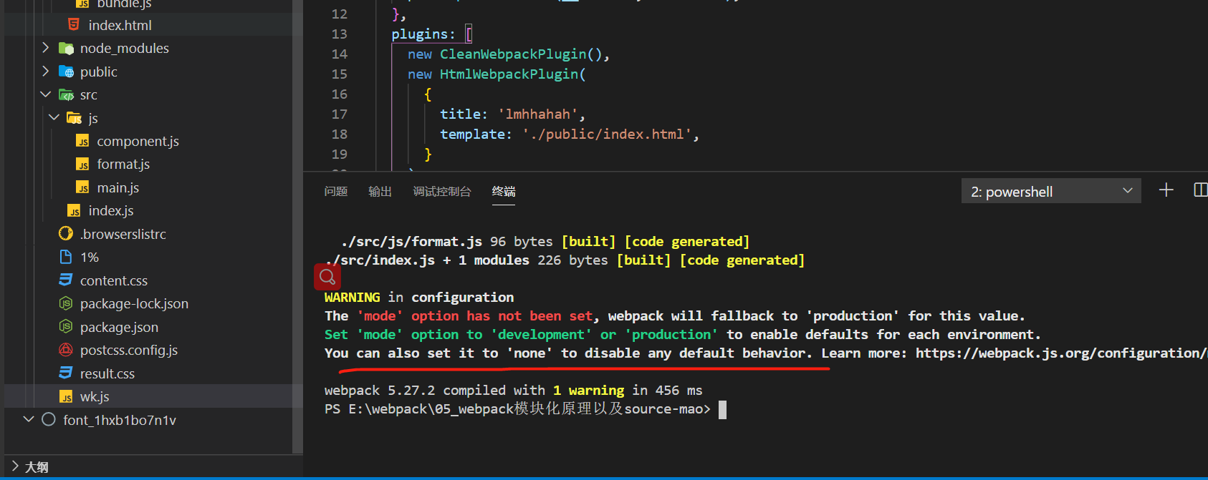Split the terminal panel
The height and width of the screenshot is (480, 1208).
coord(1201,190)
